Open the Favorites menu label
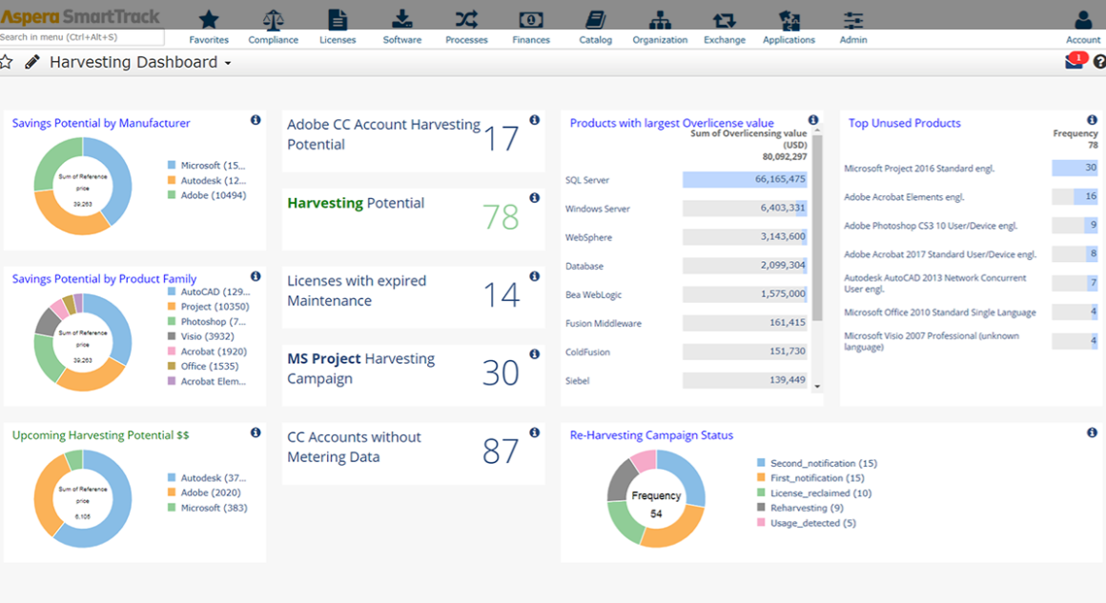This screenshot has width=1106, height=603. coord(209,40)
